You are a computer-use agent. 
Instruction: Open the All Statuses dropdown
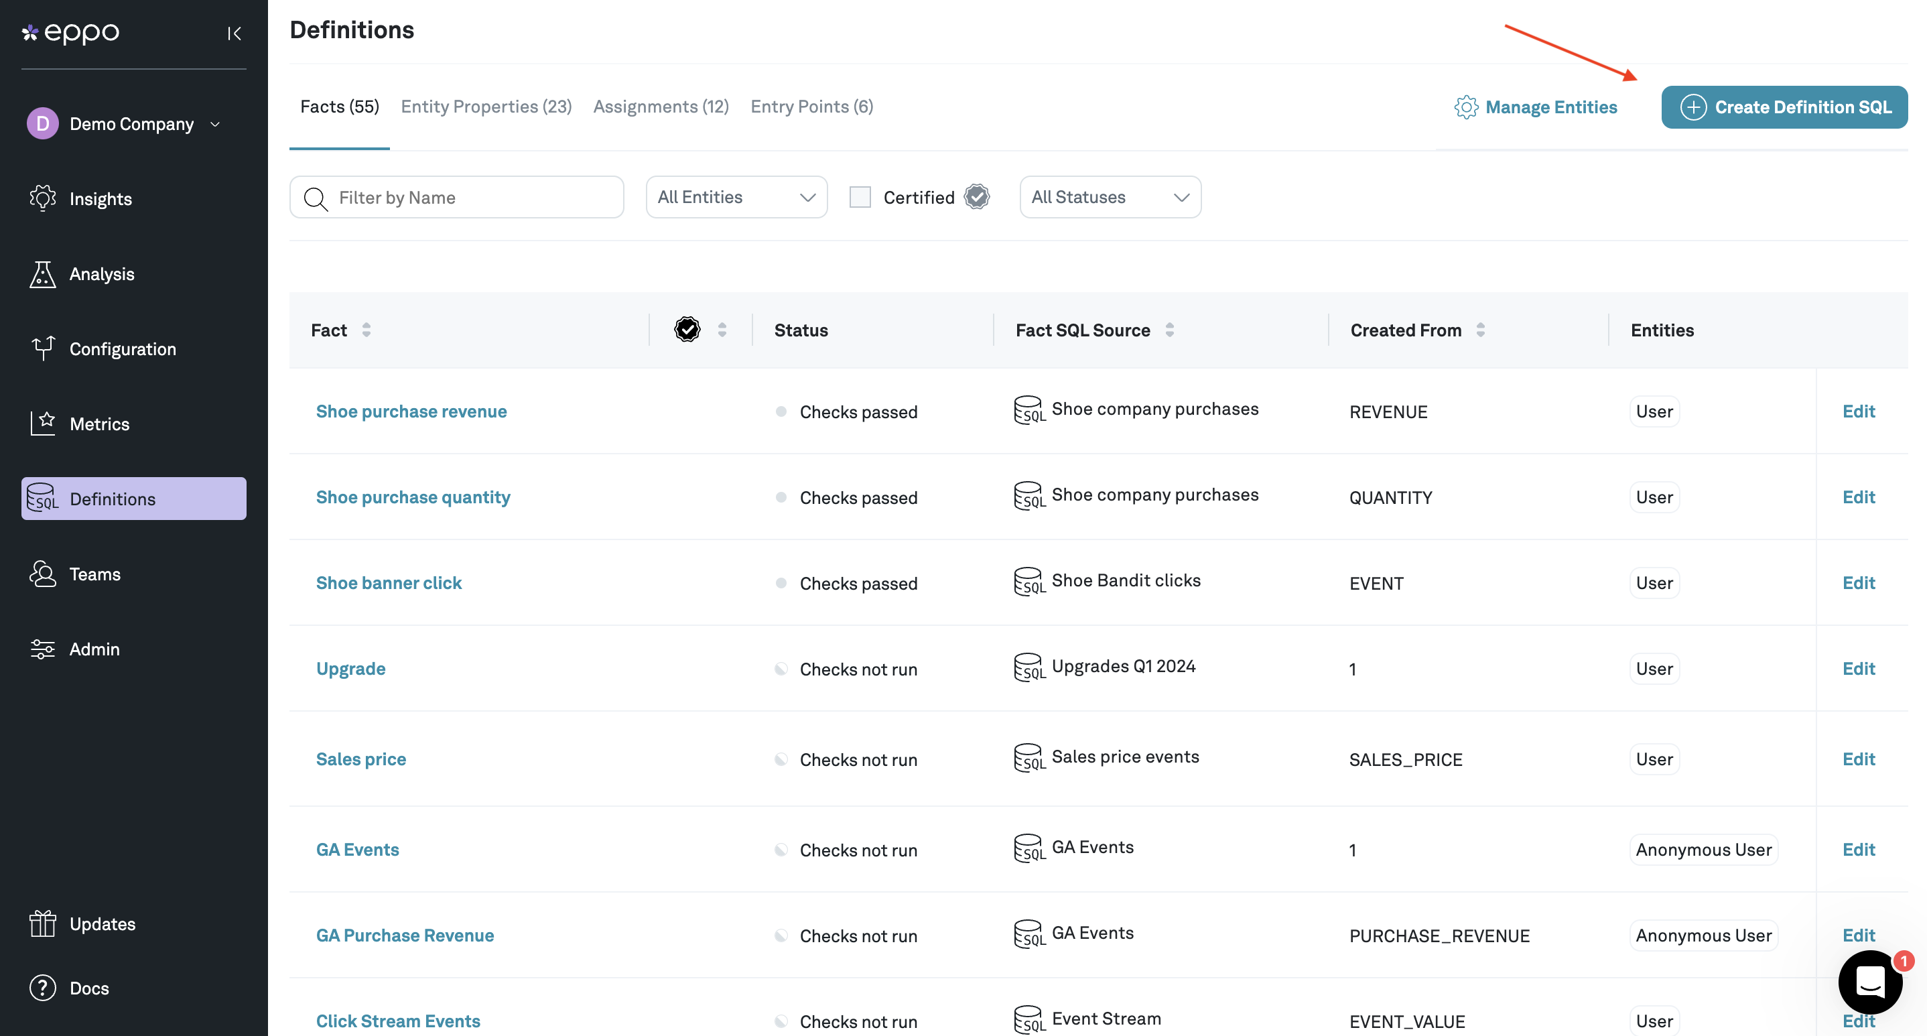pyautogui.click(x=1110, y=197)
